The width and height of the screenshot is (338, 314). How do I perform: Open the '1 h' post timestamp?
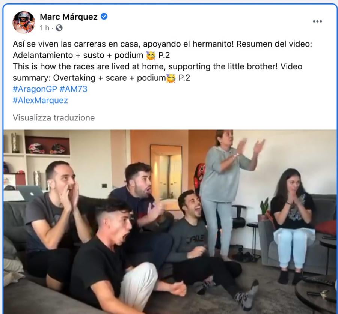(x=44, y=28)
